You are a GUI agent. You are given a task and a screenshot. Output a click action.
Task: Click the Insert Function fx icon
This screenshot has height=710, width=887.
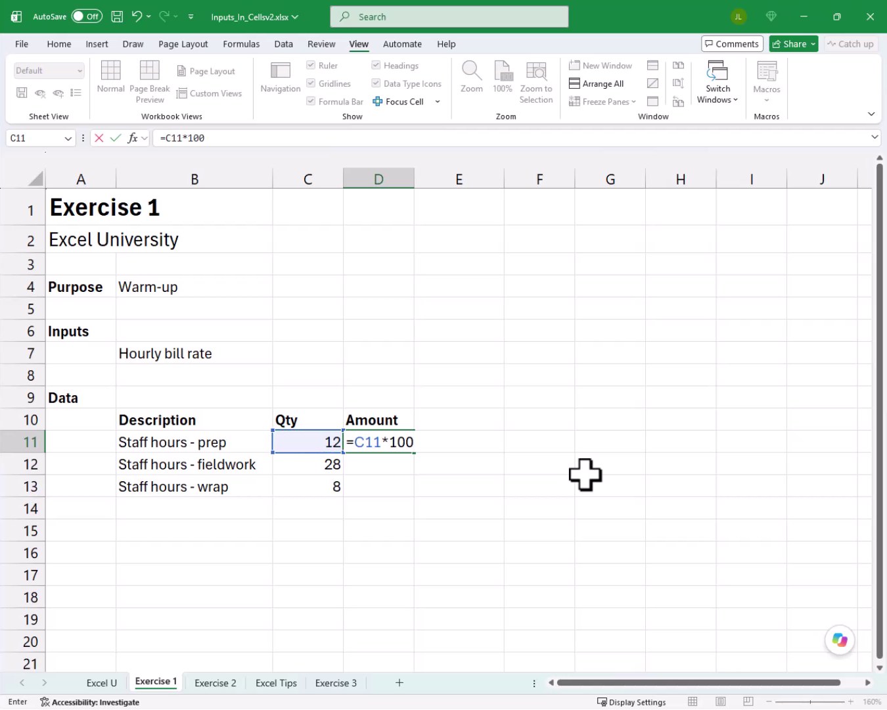(x=133, y=138)
